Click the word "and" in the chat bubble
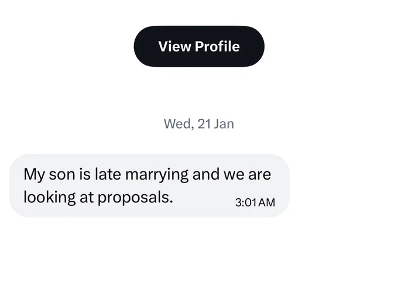 206,174
